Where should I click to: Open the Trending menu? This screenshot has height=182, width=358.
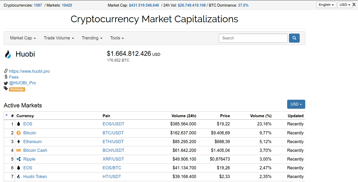pos(92,38)
